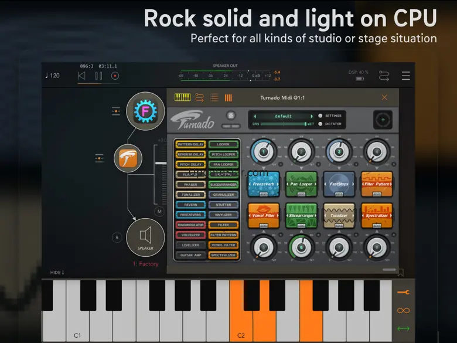Click knob 6 green dial
This screenshot has width=457, height=343.
coord(301,247)
